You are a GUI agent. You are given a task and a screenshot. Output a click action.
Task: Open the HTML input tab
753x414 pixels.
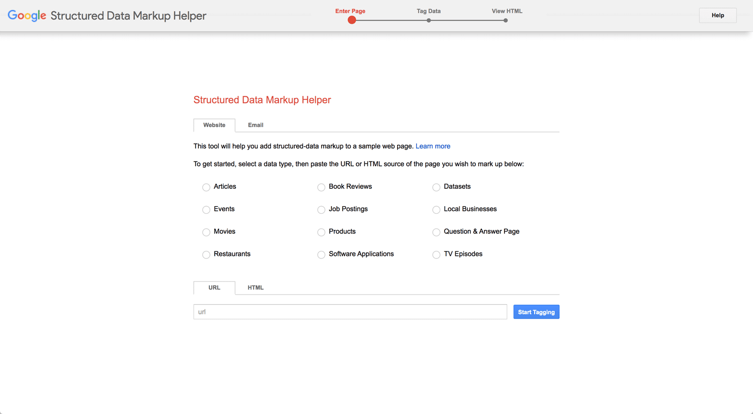(256, 288)
